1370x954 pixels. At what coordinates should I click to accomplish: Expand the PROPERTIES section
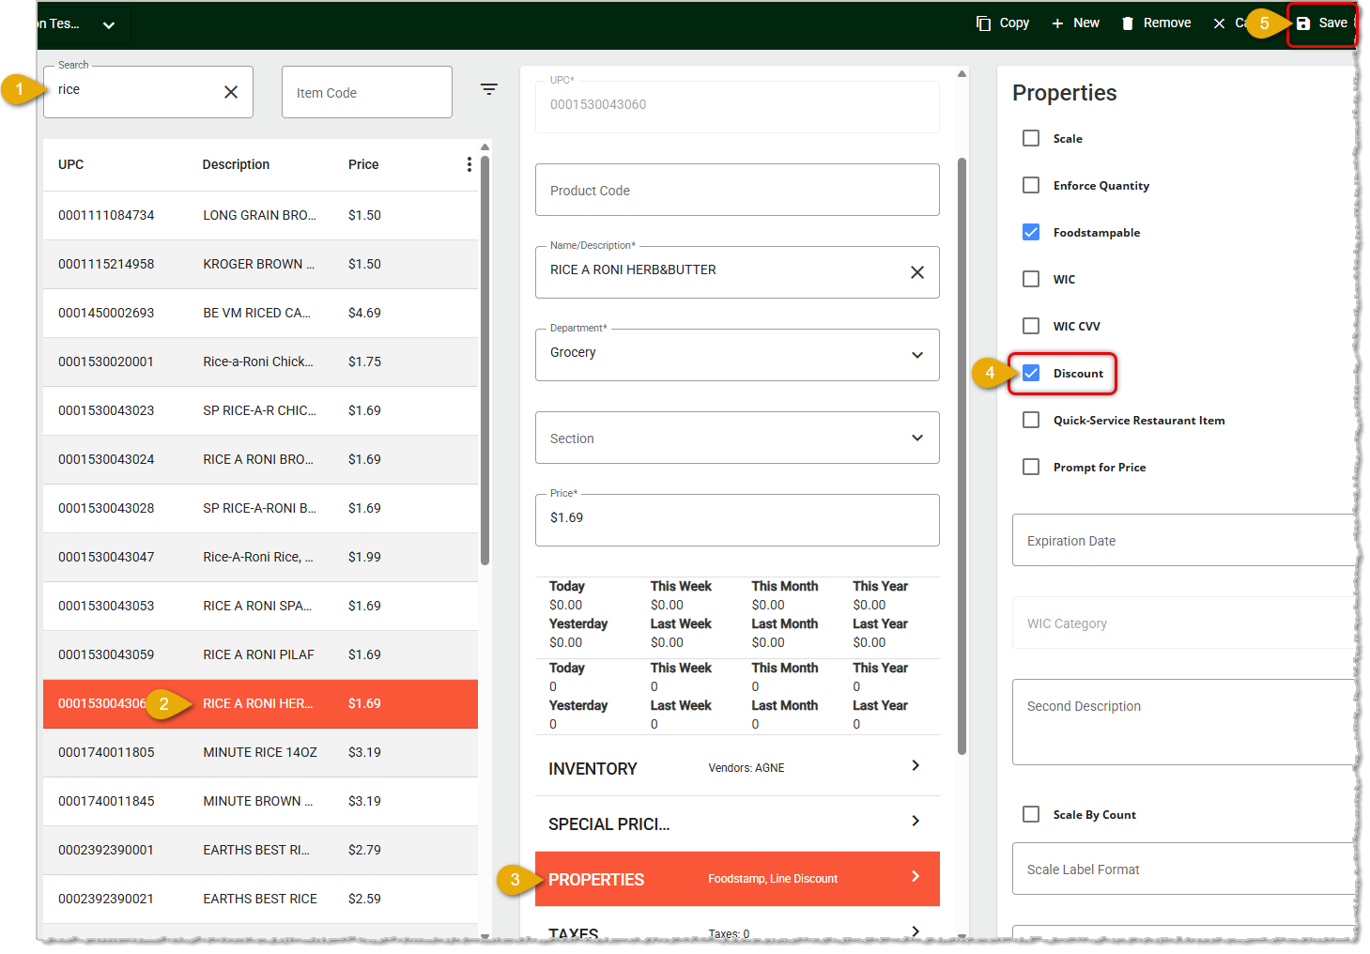737,879
